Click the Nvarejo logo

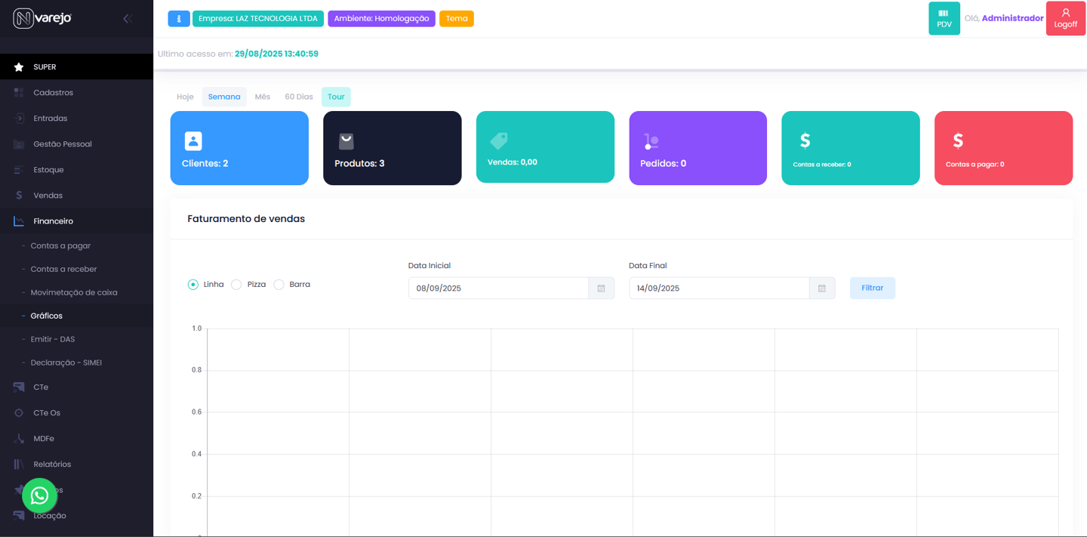click(42, 18)
